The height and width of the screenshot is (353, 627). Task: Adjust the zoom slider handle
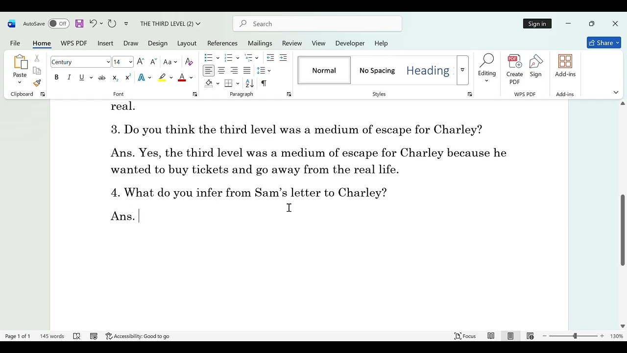point(575,336)
